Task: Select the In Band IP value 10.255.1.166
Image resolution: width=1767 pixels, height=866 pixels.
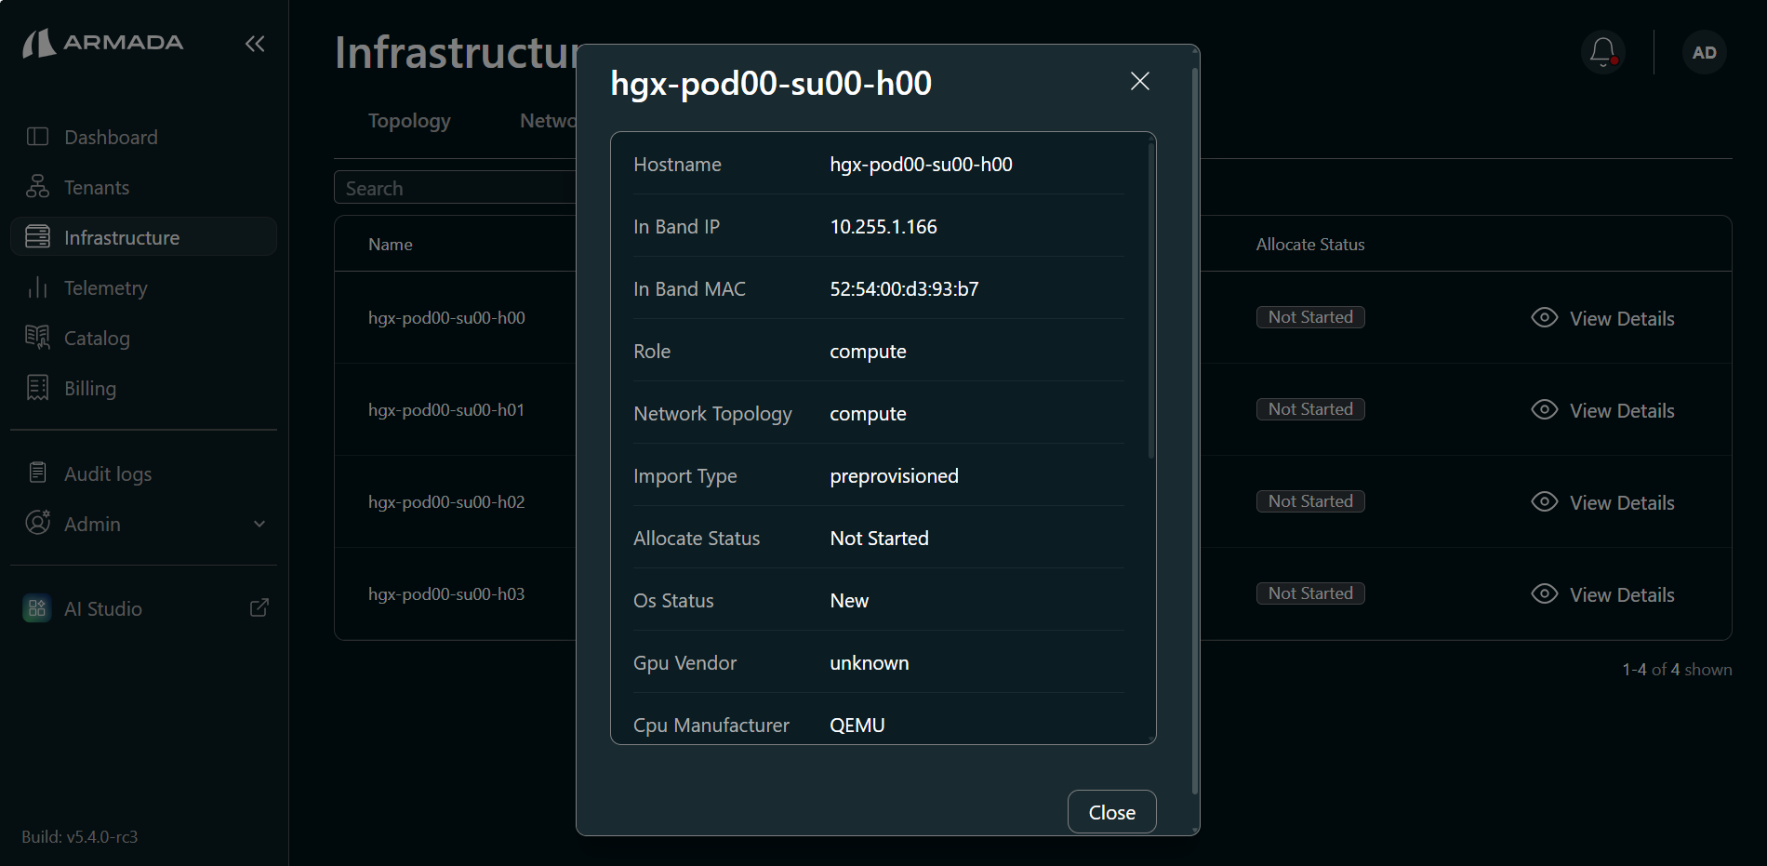Action: click(883, 226)
